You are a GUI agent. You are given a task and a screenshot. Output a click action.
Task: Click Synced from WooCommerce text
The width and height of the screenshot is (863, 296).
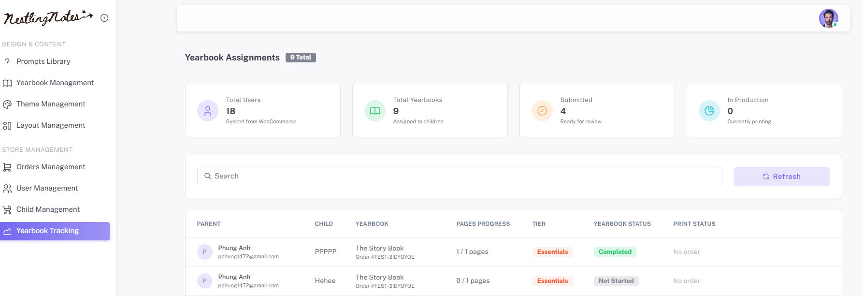click(261, 122)
